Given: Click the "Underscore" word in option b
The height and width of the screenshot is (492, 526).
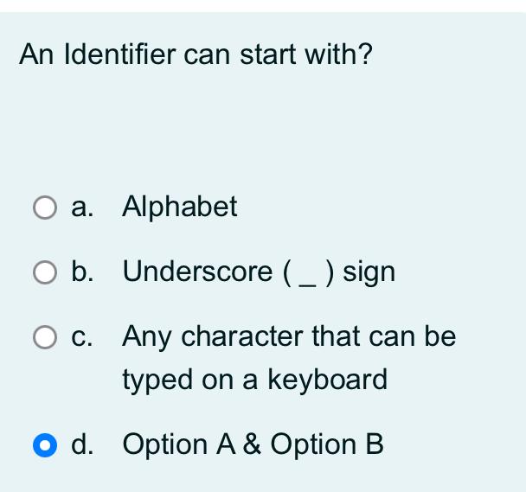Looking at the screenshot, I should (198, 272).
